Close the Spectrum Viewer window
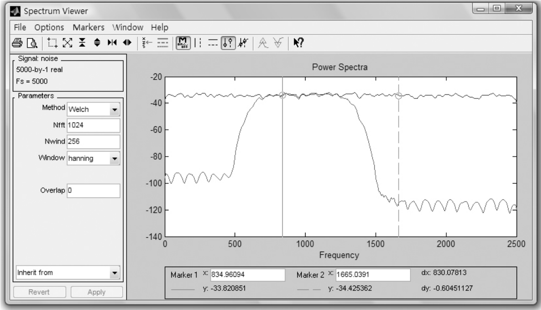The width and height of the screenshot is (541, 310). coord(519,8)
